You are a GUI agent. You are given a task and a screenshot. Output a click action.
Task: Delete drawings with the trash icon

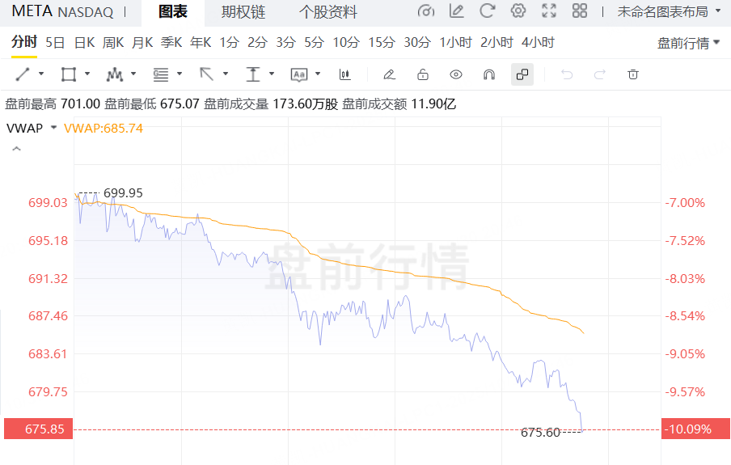[633, 74]
